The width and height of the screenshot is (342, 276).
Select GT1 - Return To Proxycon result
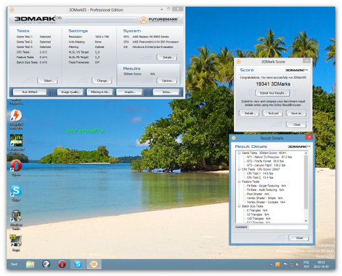269,157
